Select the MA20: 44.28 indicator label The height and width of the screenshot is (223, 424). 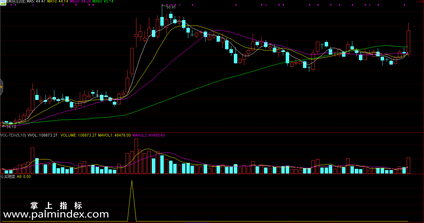pos(80,2)
